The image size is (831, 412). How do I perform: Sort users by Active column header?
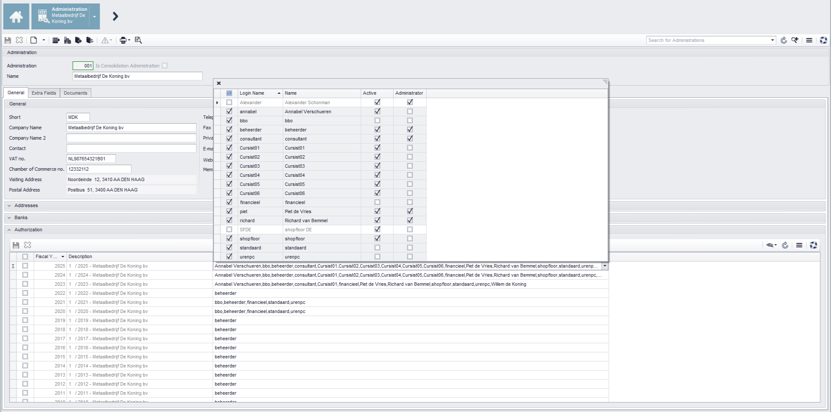pyautogui.click(x=377, y=93)
